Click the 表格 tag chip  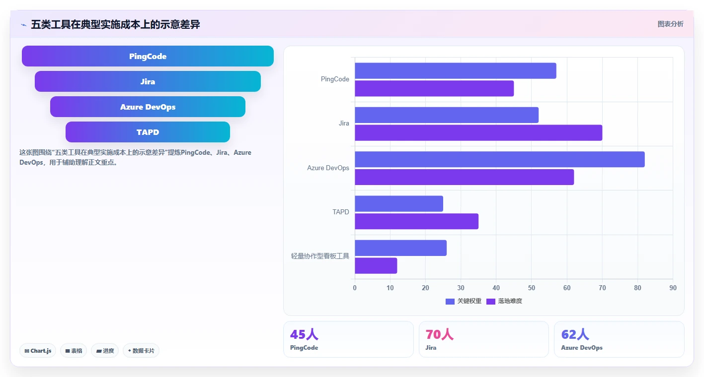74,351
